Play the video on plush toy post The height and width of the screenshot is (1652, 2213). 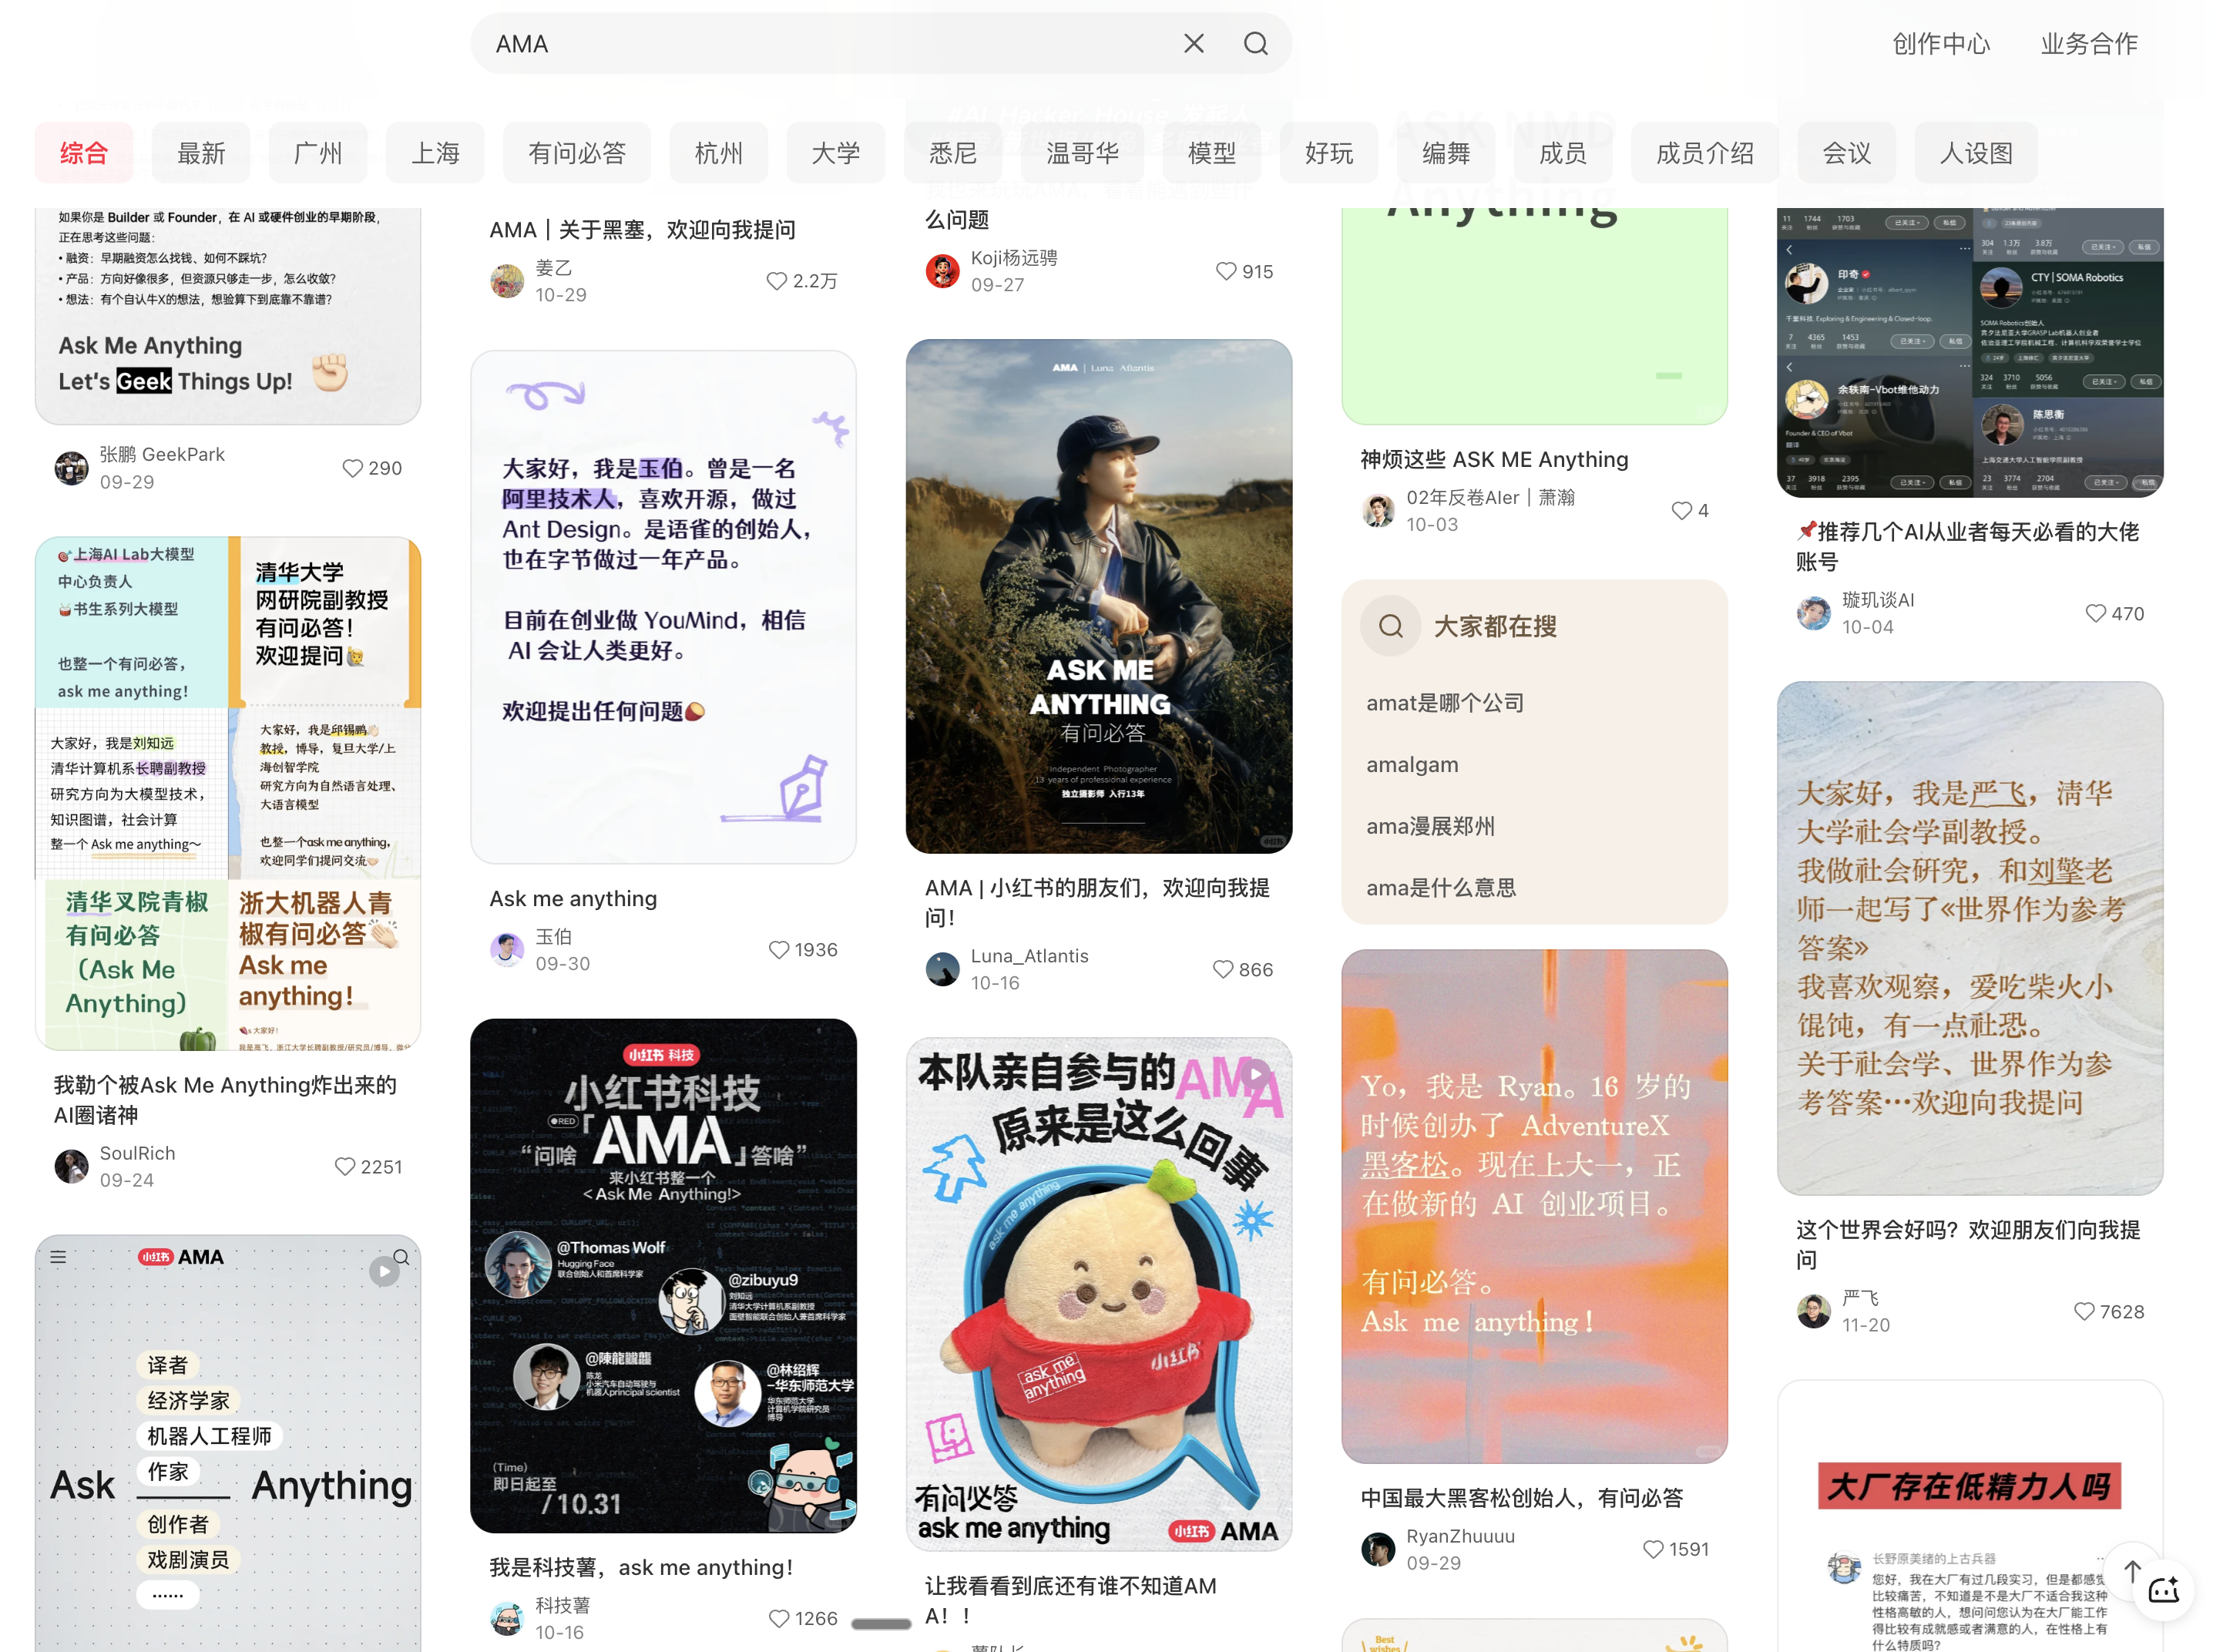(x=1254, y=1075)
